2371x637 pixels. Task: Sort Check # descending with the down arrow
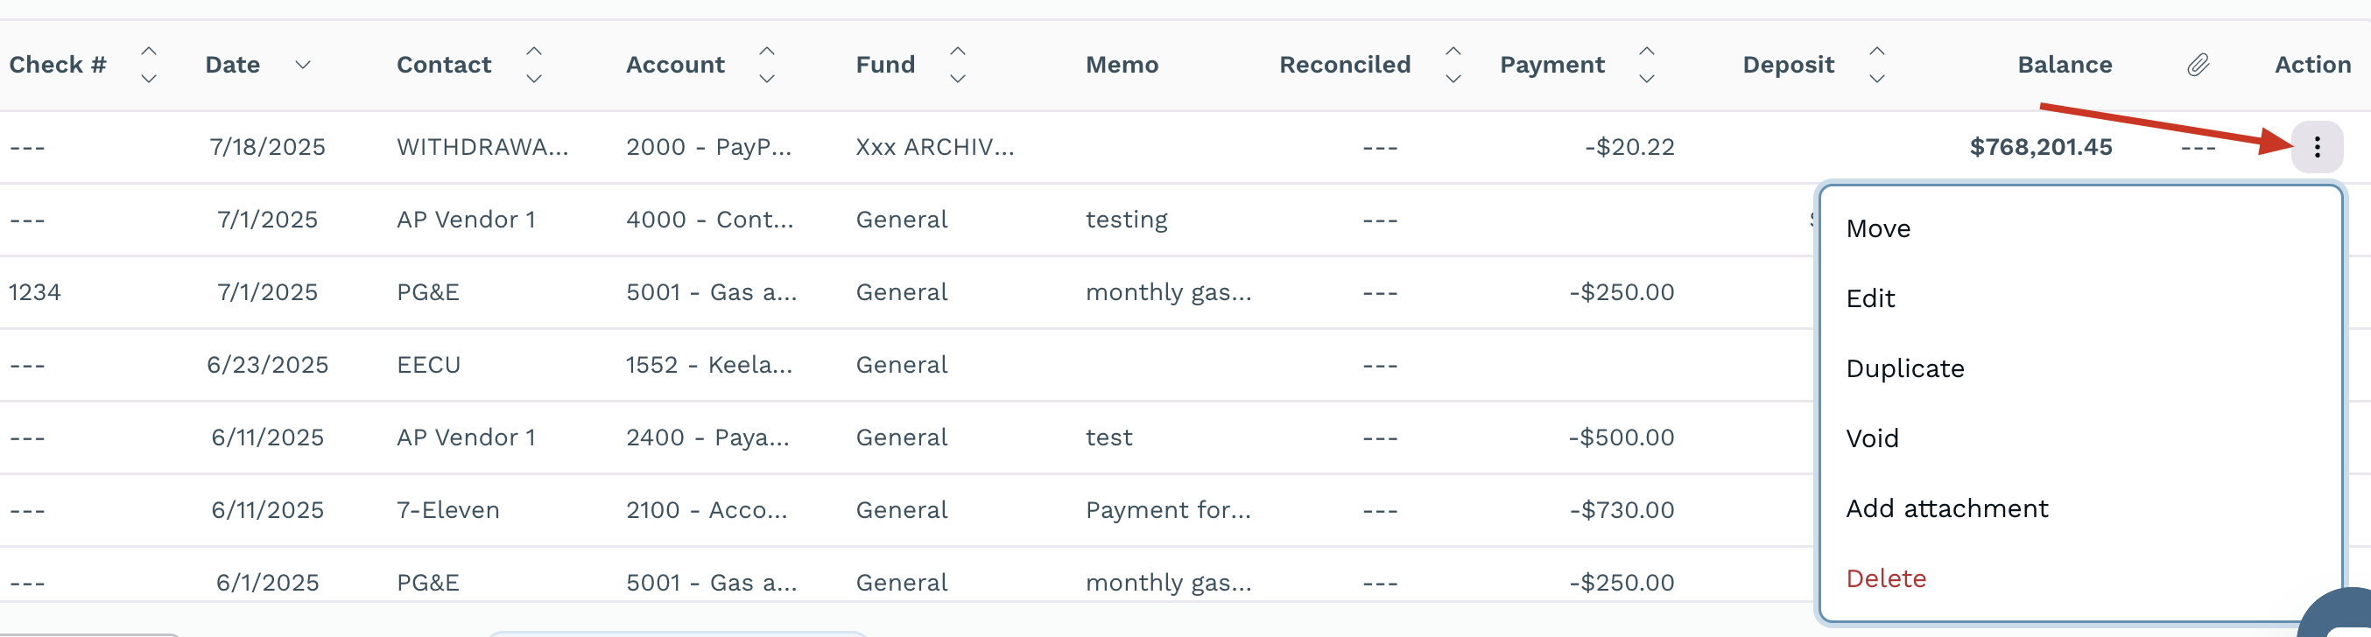pos(149,78)
